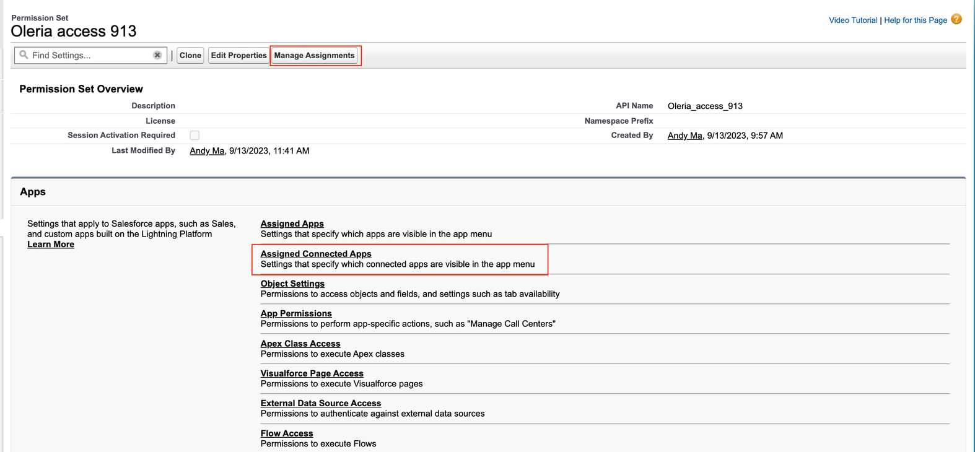Open App Permissions
The height and width of the screenshot is (452, 975).
point(296,313)
